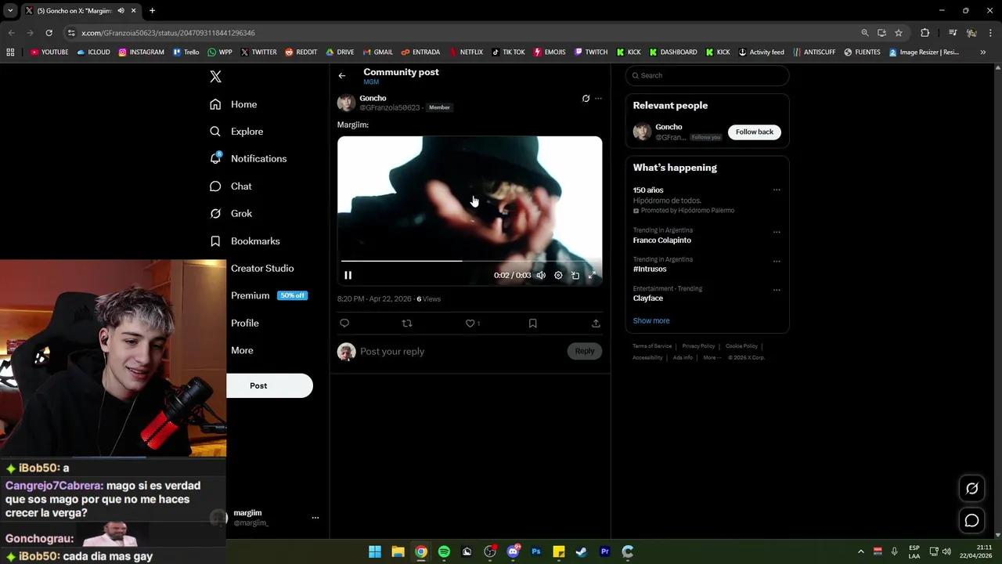1002x564 pixels.
Task: Open Notifications in the sidebar
Action: 248,158
